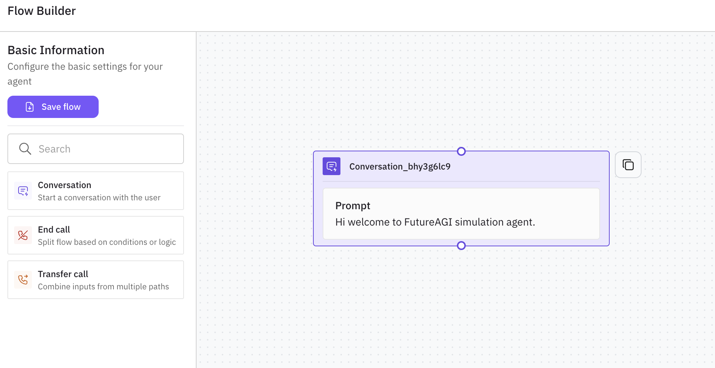
Task: Click the duplicate node icon beside the node
Action: pos(628,165)
